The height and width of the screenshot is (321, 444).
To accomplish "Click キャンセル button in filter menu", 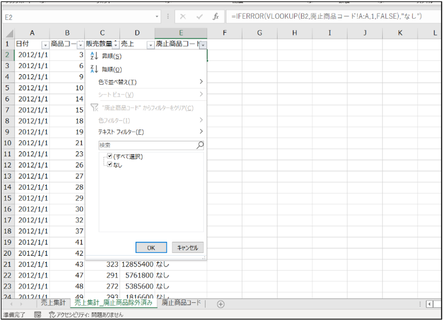I will coord(187,248).
